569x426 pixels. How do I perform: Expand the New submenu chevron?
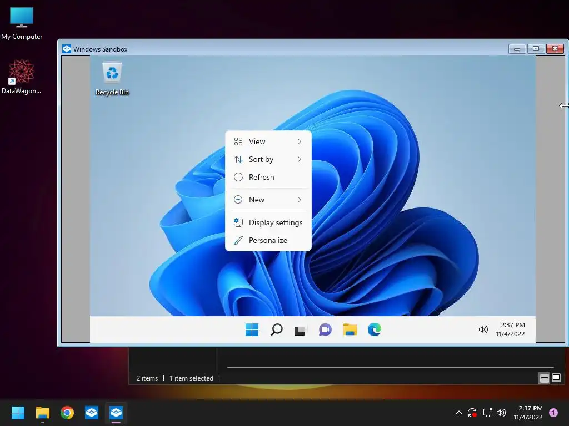click(300, 200)
